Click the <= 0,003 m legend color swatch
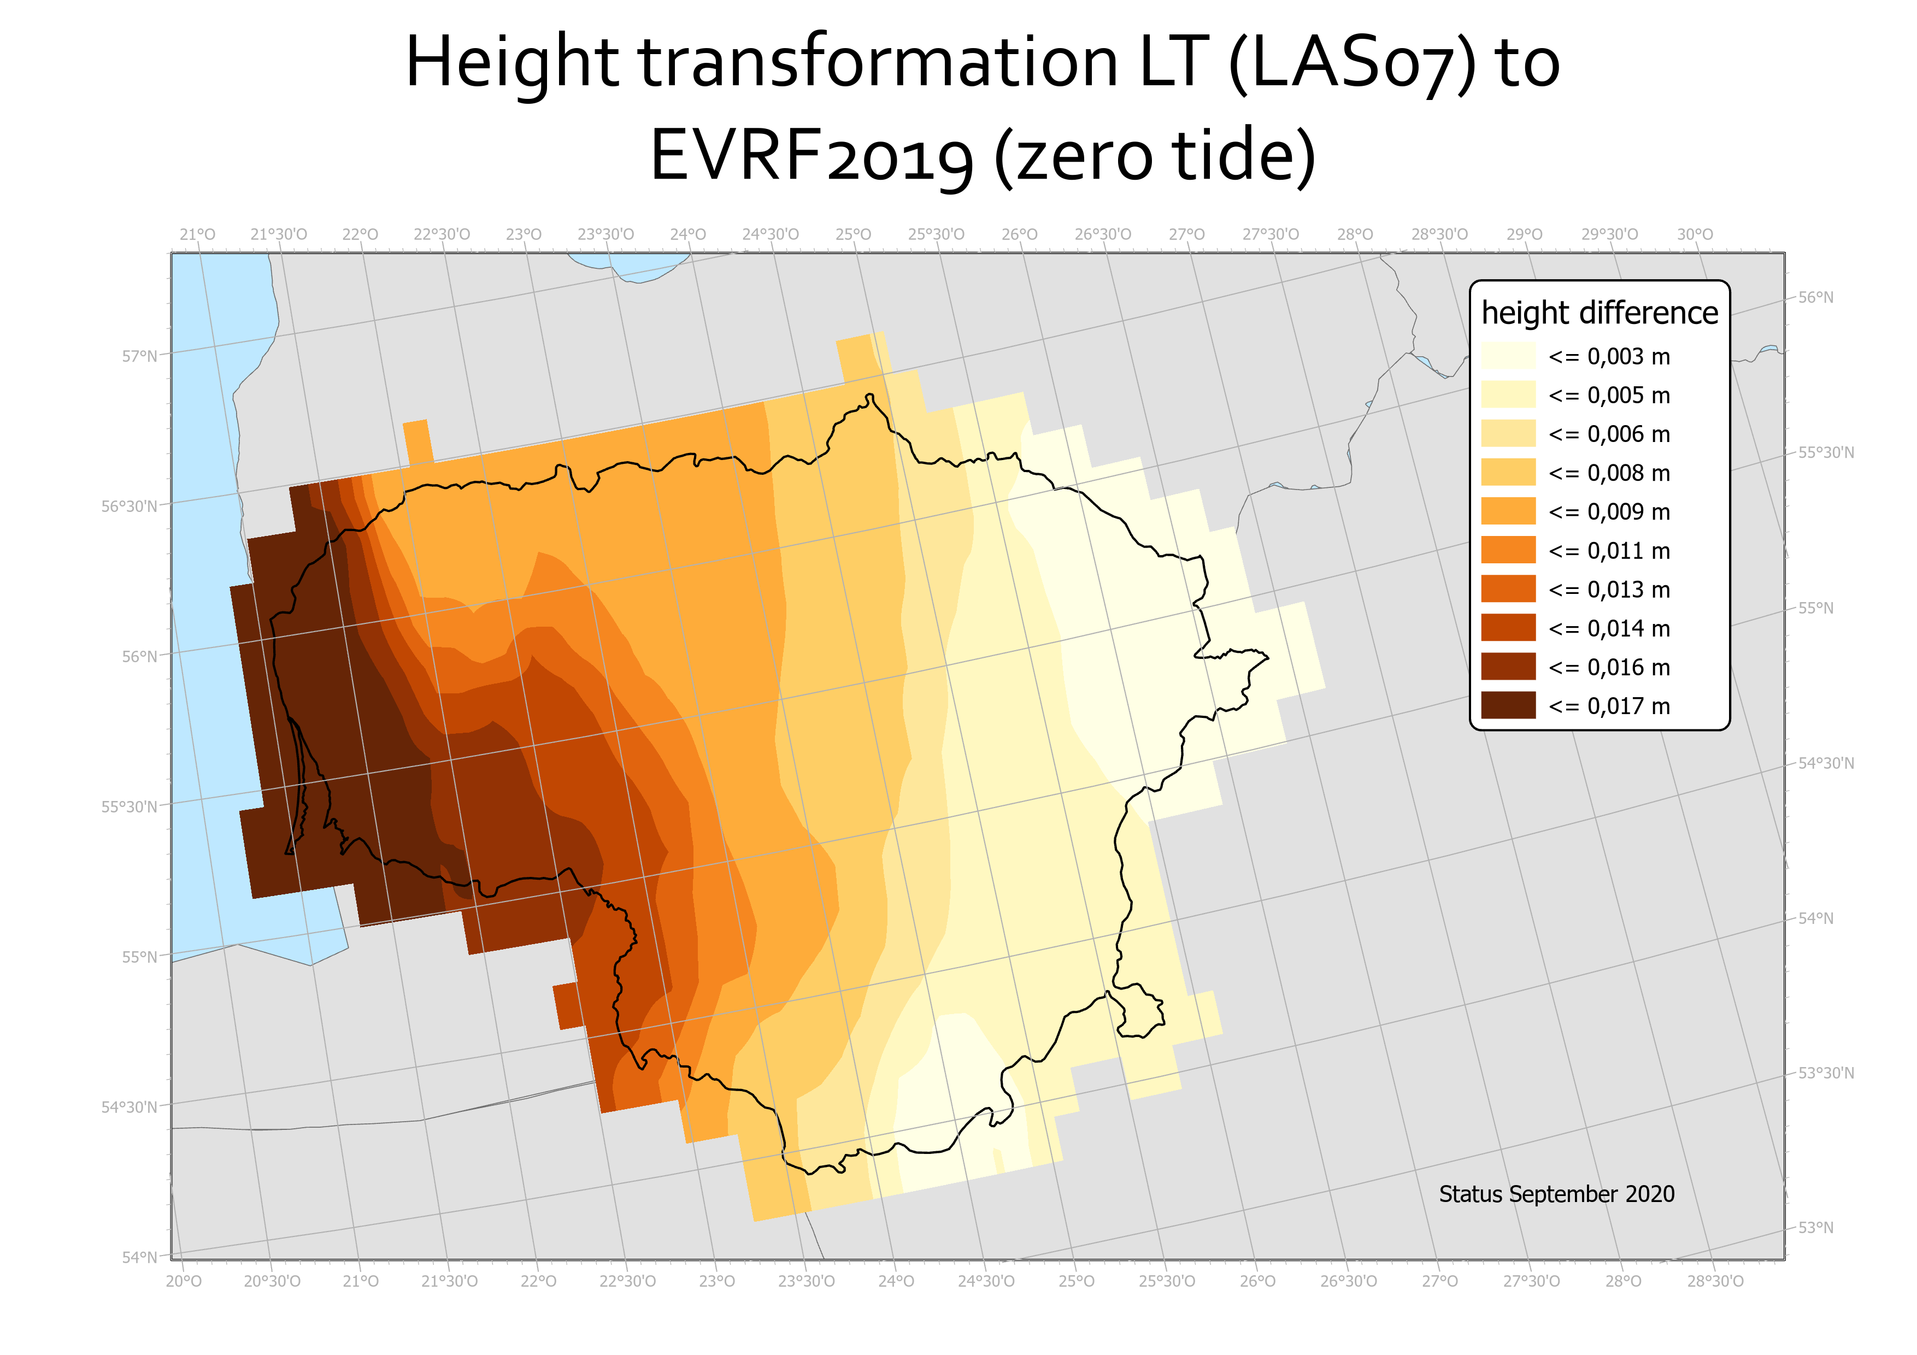Image resolution: width=1917 pixels, height=1355 pixels. pos(1508,356)
